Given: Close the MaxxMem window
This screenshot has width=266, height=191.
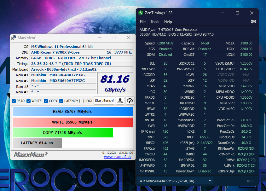Looking at the screenshot, I should tap(129, 38).
